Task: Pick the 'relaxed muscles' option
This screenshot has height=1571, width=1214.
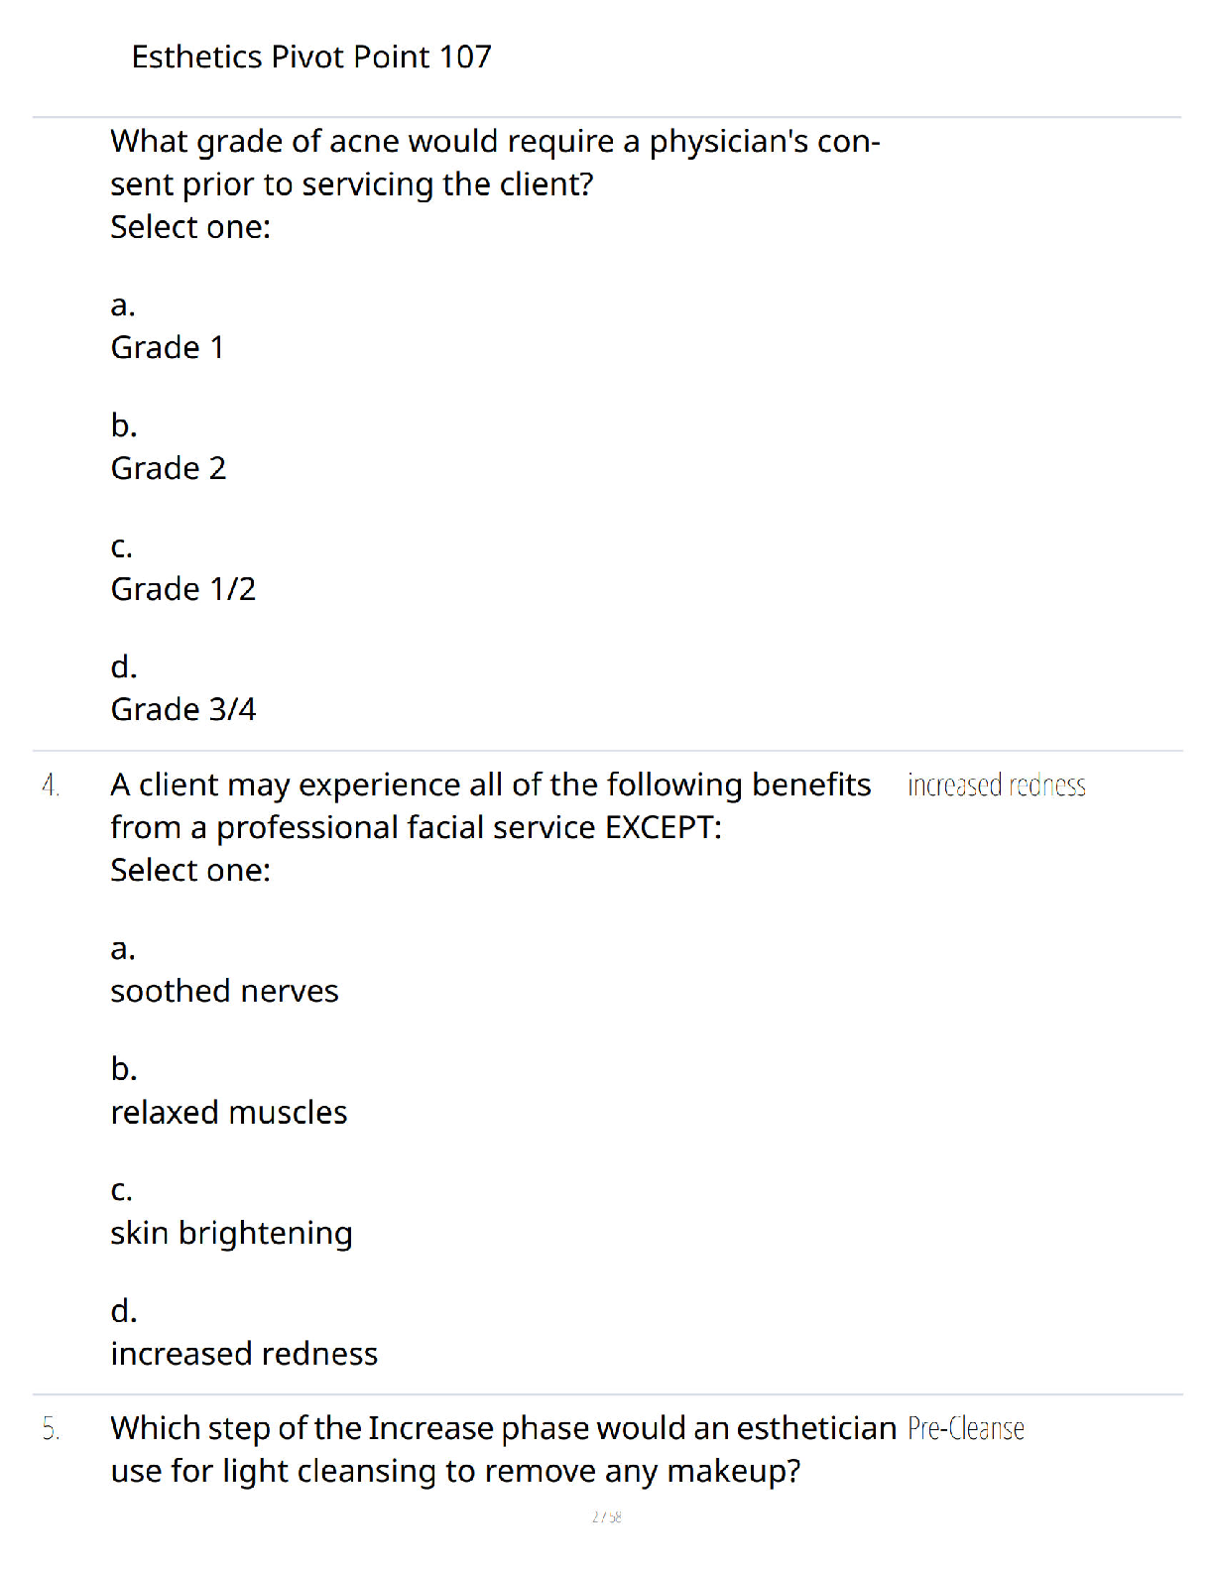Action: (x=229, y=1113)
